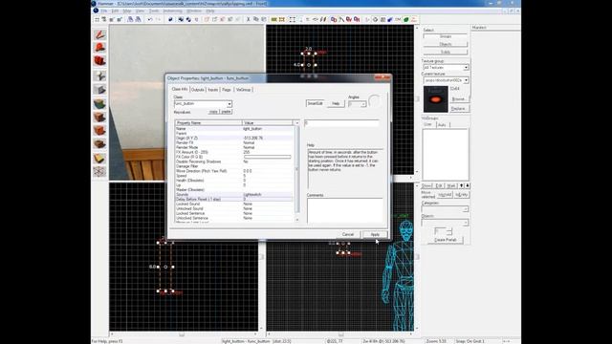Click the Angles compass dial

click(374, 101)
